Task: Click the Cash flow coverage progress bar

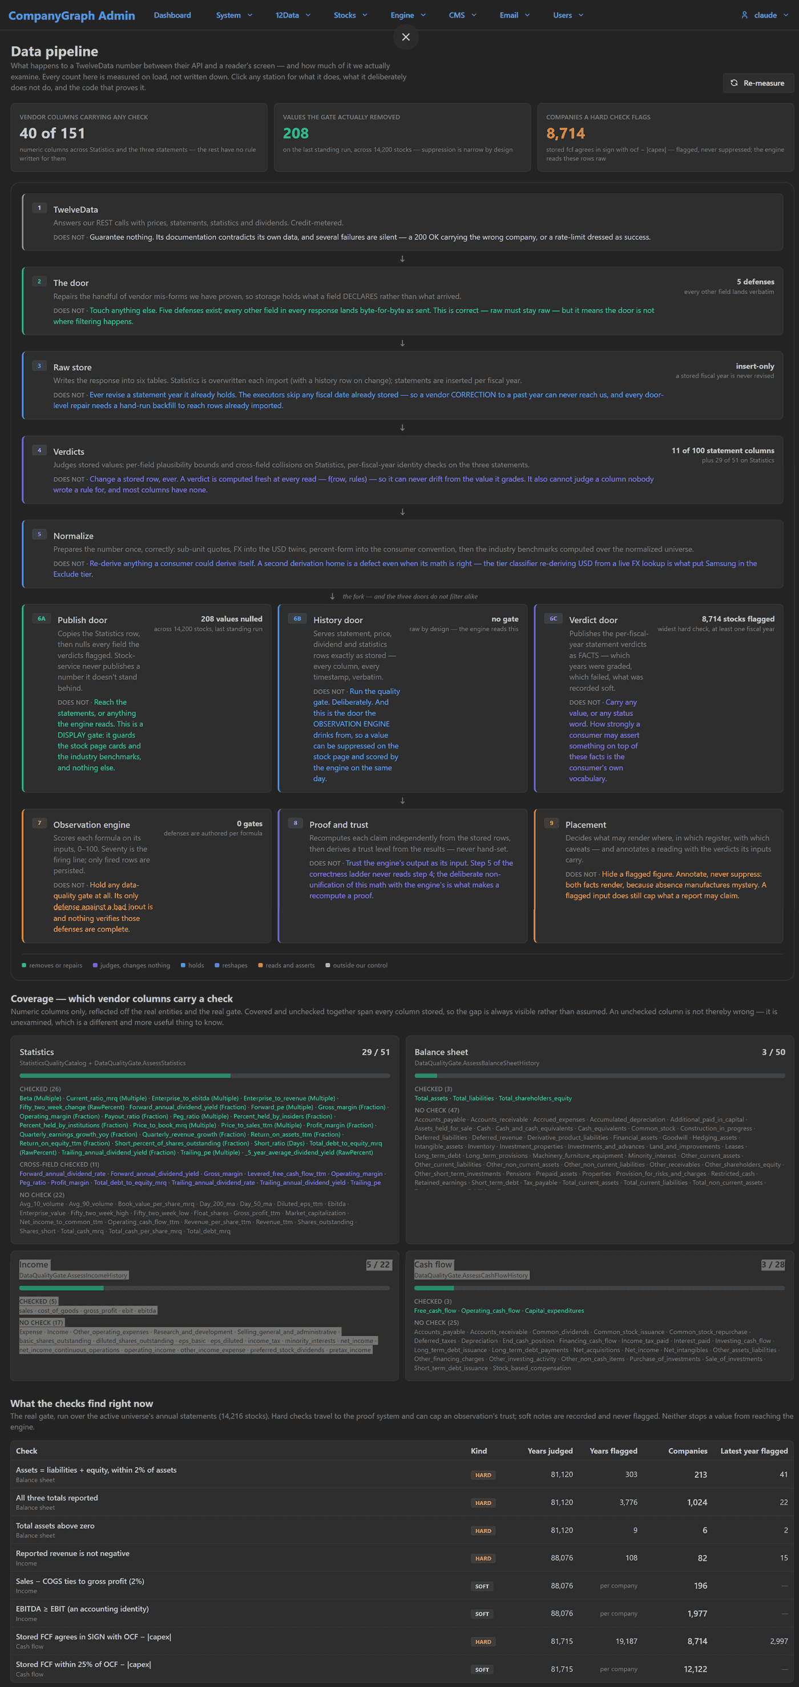Action: (599, 1288)
